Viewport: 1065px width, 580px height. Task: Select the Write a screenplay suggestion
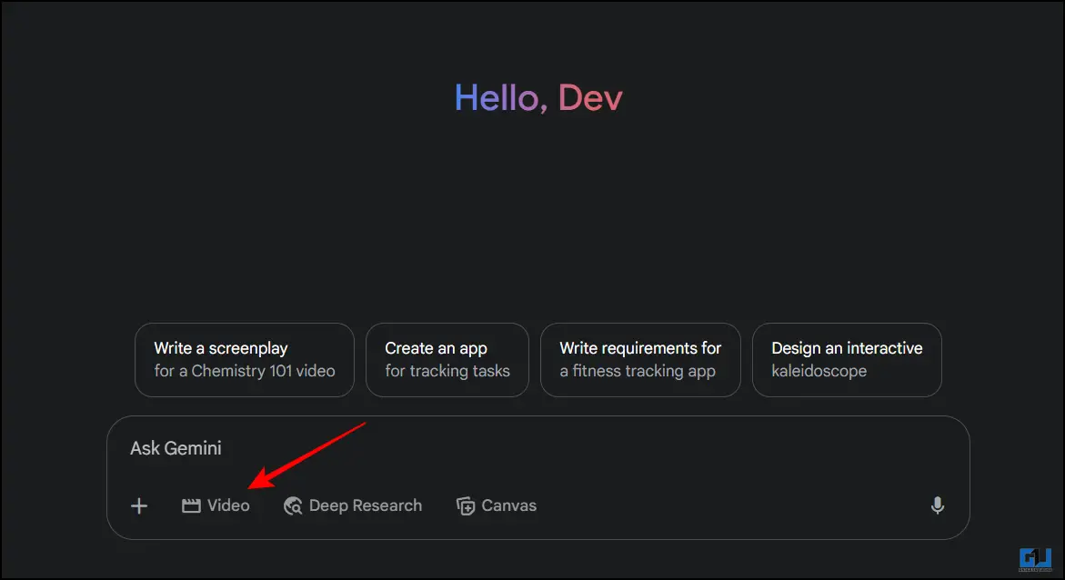click(x=245, y=360)
